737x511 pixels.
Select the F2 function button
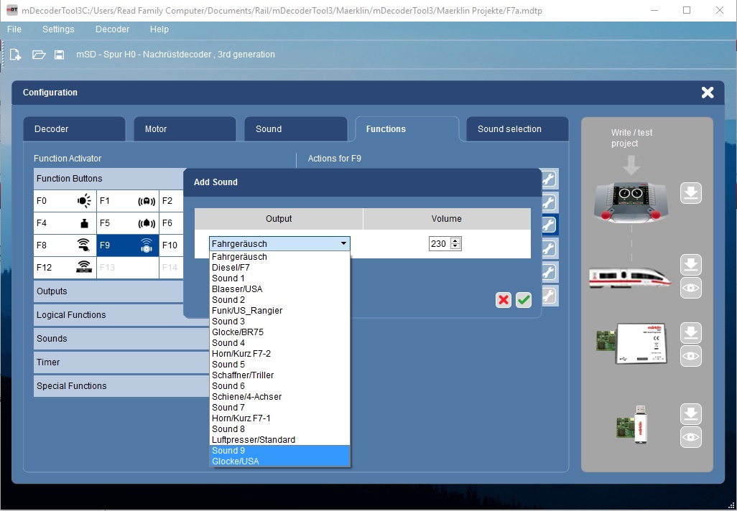point(172,201)
